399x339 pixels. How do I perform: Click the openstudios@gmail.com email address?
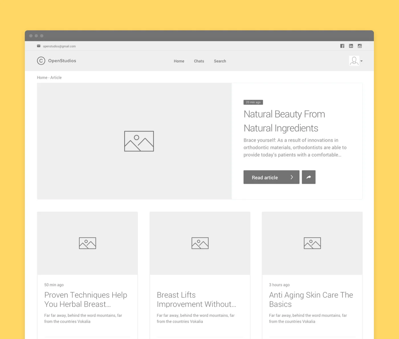pos(59,46)
